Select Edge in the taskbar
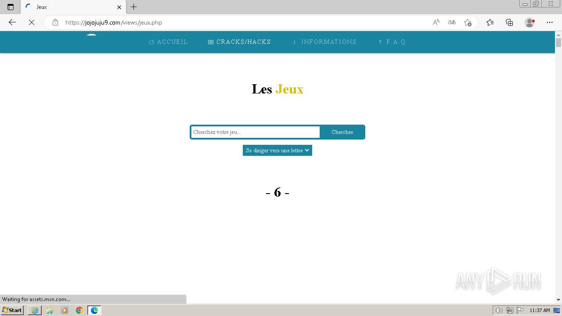The height and width of the screenshot is (316, 562). 94,310
